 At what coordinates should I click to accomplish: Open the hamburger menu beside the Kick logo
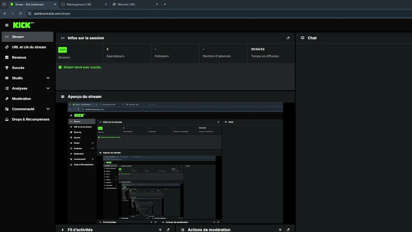pos(7,25)
